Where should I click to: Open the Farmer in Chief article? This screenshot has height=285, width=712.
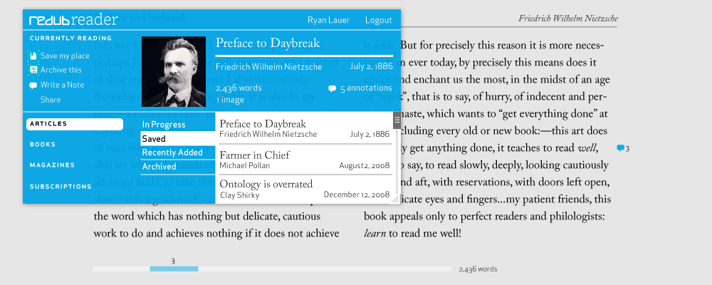[304, 160]
